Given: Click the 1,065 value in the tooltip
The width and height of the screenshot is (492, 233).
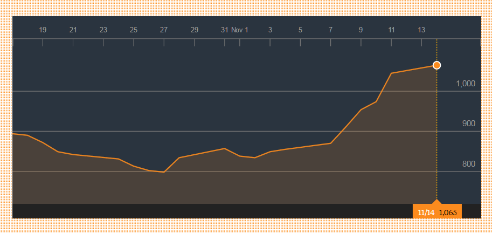Looking at the screenshot, I should tap(448, 213).
